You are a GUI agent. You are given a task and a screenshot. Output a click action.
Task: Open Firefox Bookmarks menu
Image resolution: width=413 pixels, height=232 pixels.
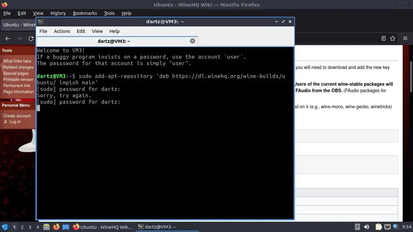85,13
